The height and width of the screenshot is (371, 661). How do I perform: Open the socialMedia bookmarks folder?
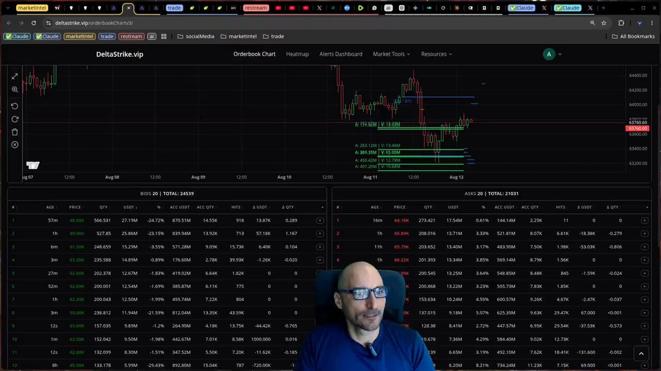tap(196, 36)
